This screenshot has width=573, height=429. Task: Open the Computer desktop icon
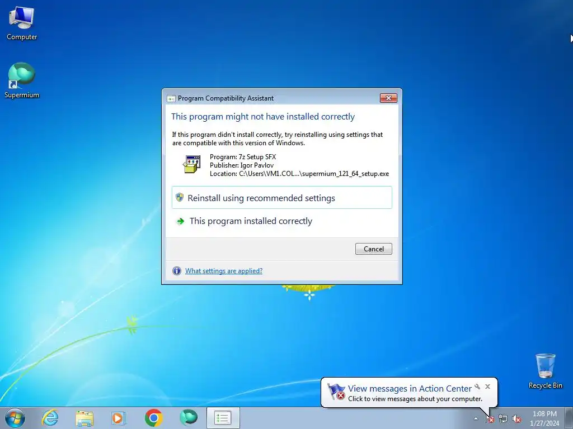[22, 23]
